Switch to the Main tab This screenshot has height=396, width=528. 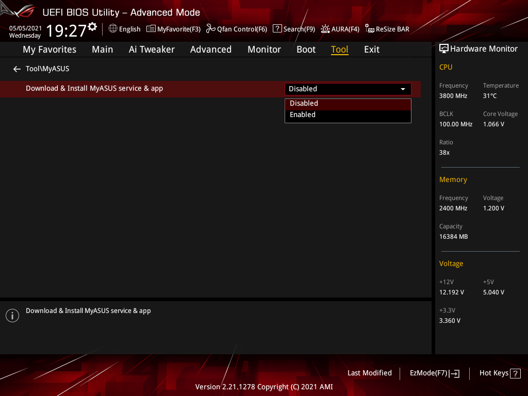coord(103,49)
